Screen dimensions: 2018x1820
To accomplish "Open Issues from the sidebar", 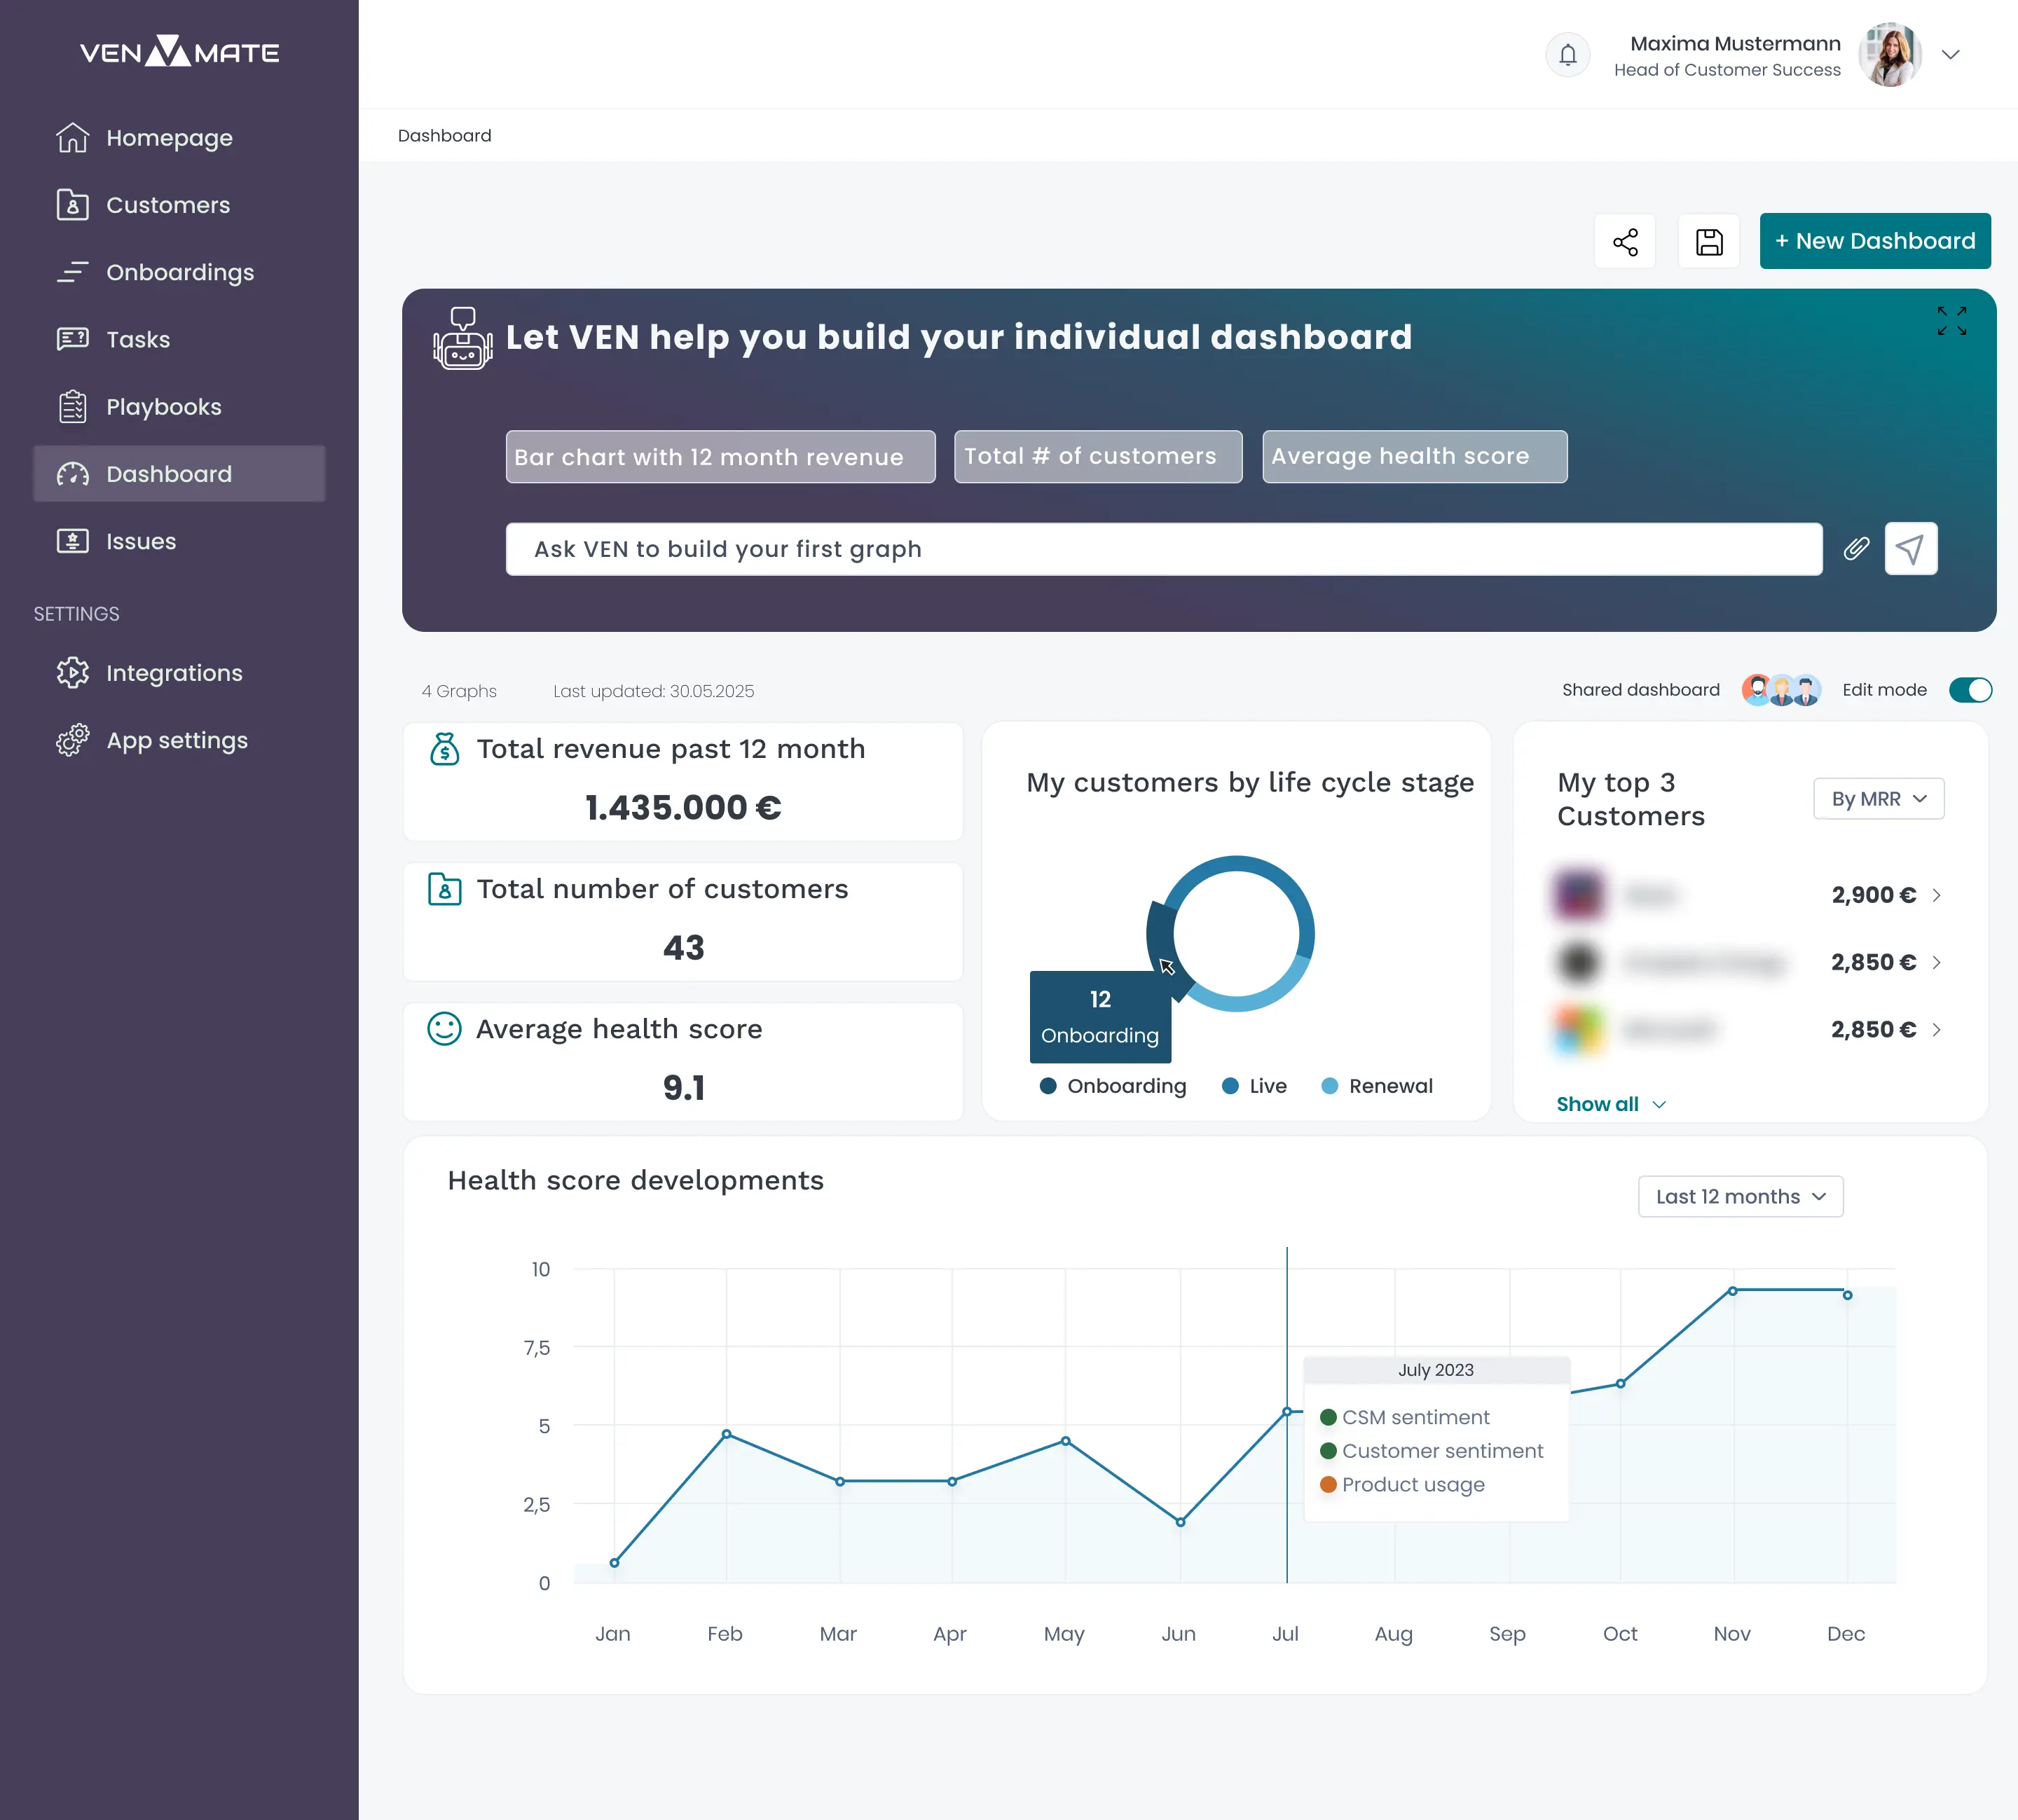I will (141, 541).
